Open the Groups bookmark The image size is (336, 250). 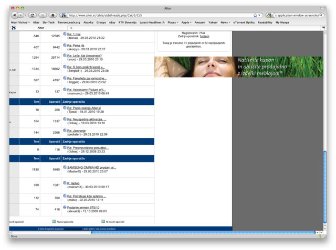coord(101,23)
